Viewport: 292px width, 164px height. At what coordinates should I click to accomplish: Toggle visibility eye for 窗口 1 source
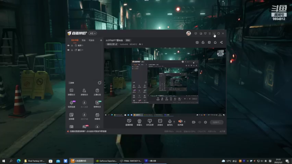pyautogui.click(x=68, y=50)
